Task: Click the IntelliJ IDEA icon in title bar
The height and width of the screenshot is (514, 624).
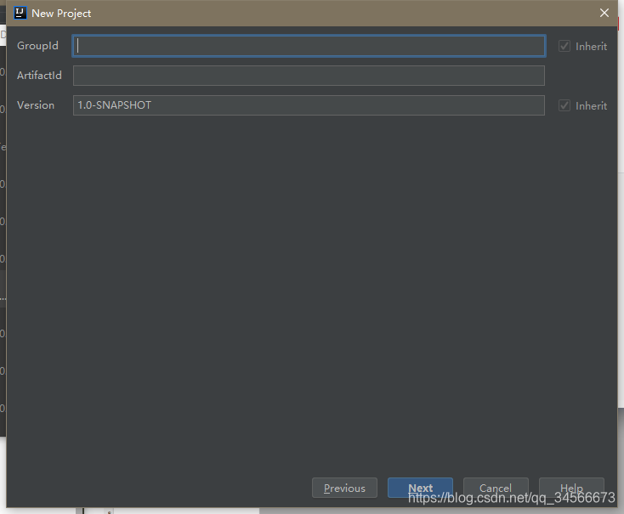Action: click(x=20, y=13)
